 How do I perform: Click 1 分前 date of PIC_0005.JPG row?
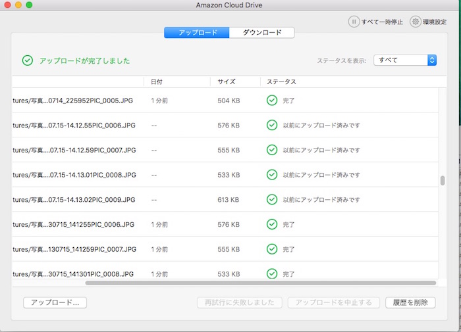coord(159,101)
